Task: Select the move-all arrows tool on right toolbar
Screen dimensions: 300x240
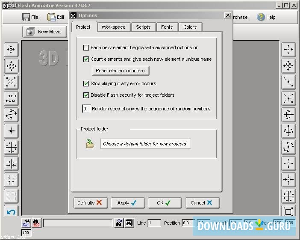Action: coord(288,66)
